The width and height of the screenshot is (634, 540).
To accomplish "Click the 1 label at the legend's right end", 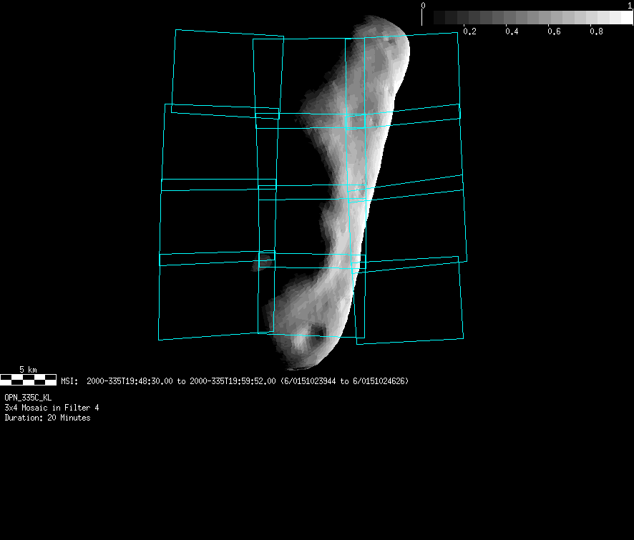I will (x=629, y=6).
